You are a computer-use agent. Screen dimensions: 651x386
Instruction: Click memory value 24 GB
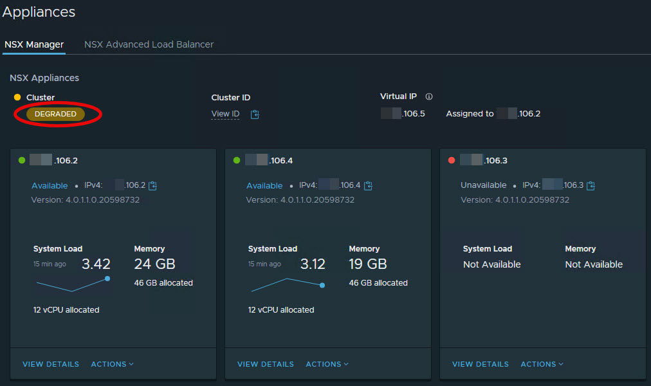[x=154, y=264]
